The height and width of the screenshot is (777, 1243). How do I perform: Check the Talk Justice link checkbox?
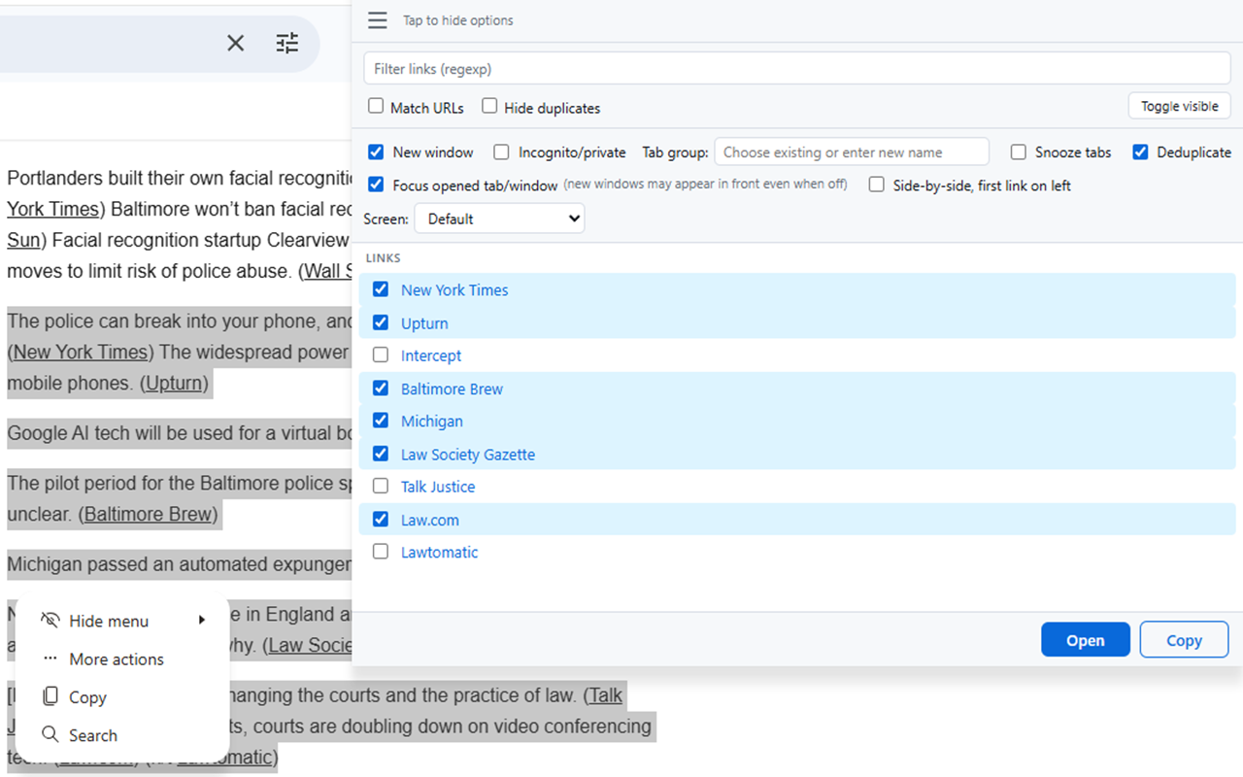381,487
